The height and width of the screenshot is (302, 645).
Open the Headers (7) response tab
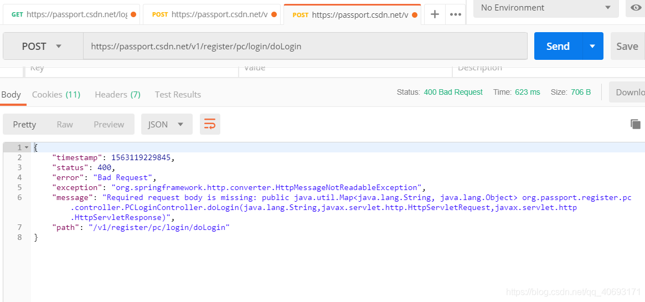(x=117, y=94)
